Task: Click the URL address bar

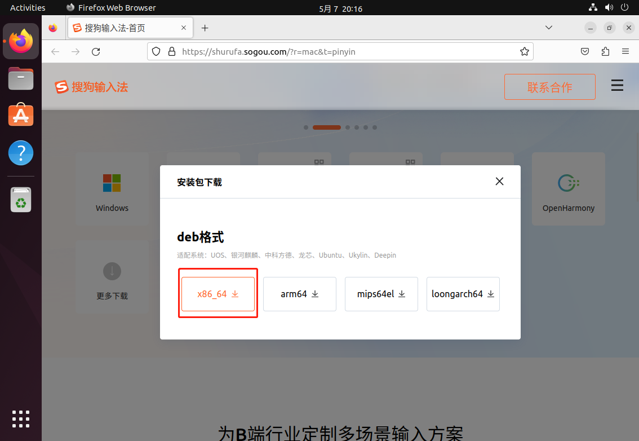Action: (340, 51)
